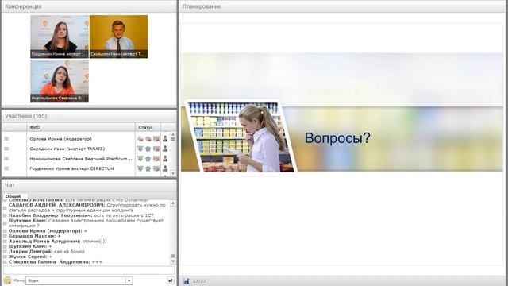Sort participants by ФИО column header
This screenshot has width=508, height=286.
click(x=81, y=127)
